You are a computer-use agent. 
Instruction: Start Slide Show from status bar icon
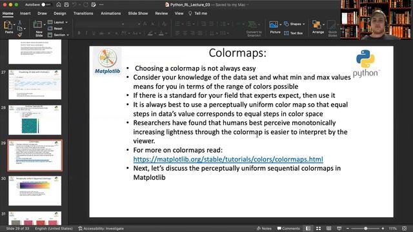[339, 228]
